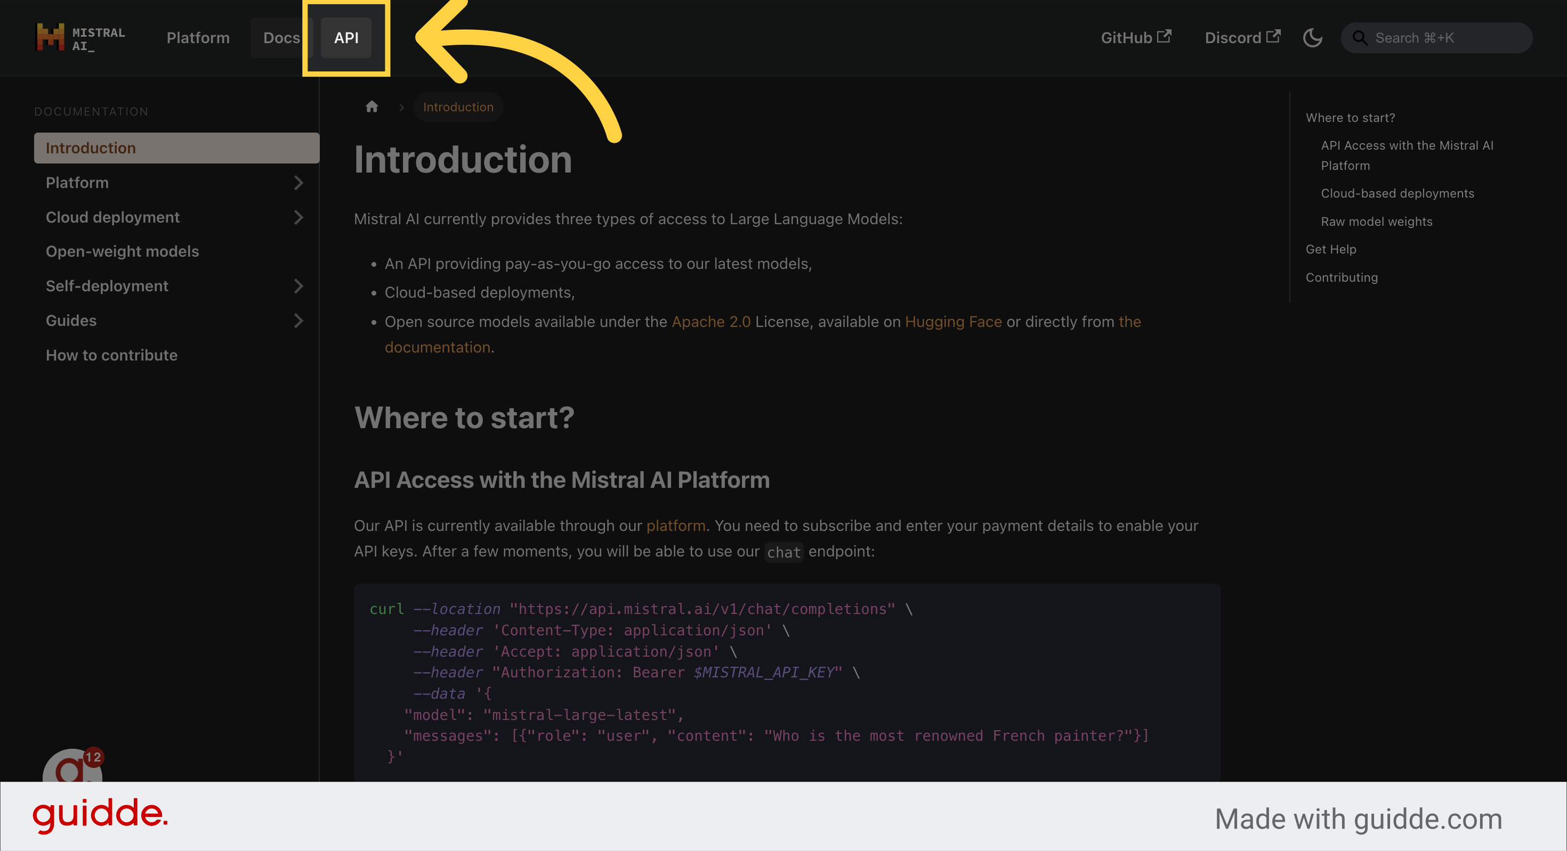Screen dimensions: 1567x851
Task: Expand the Cloud deployment section
Action: [298, 217]
